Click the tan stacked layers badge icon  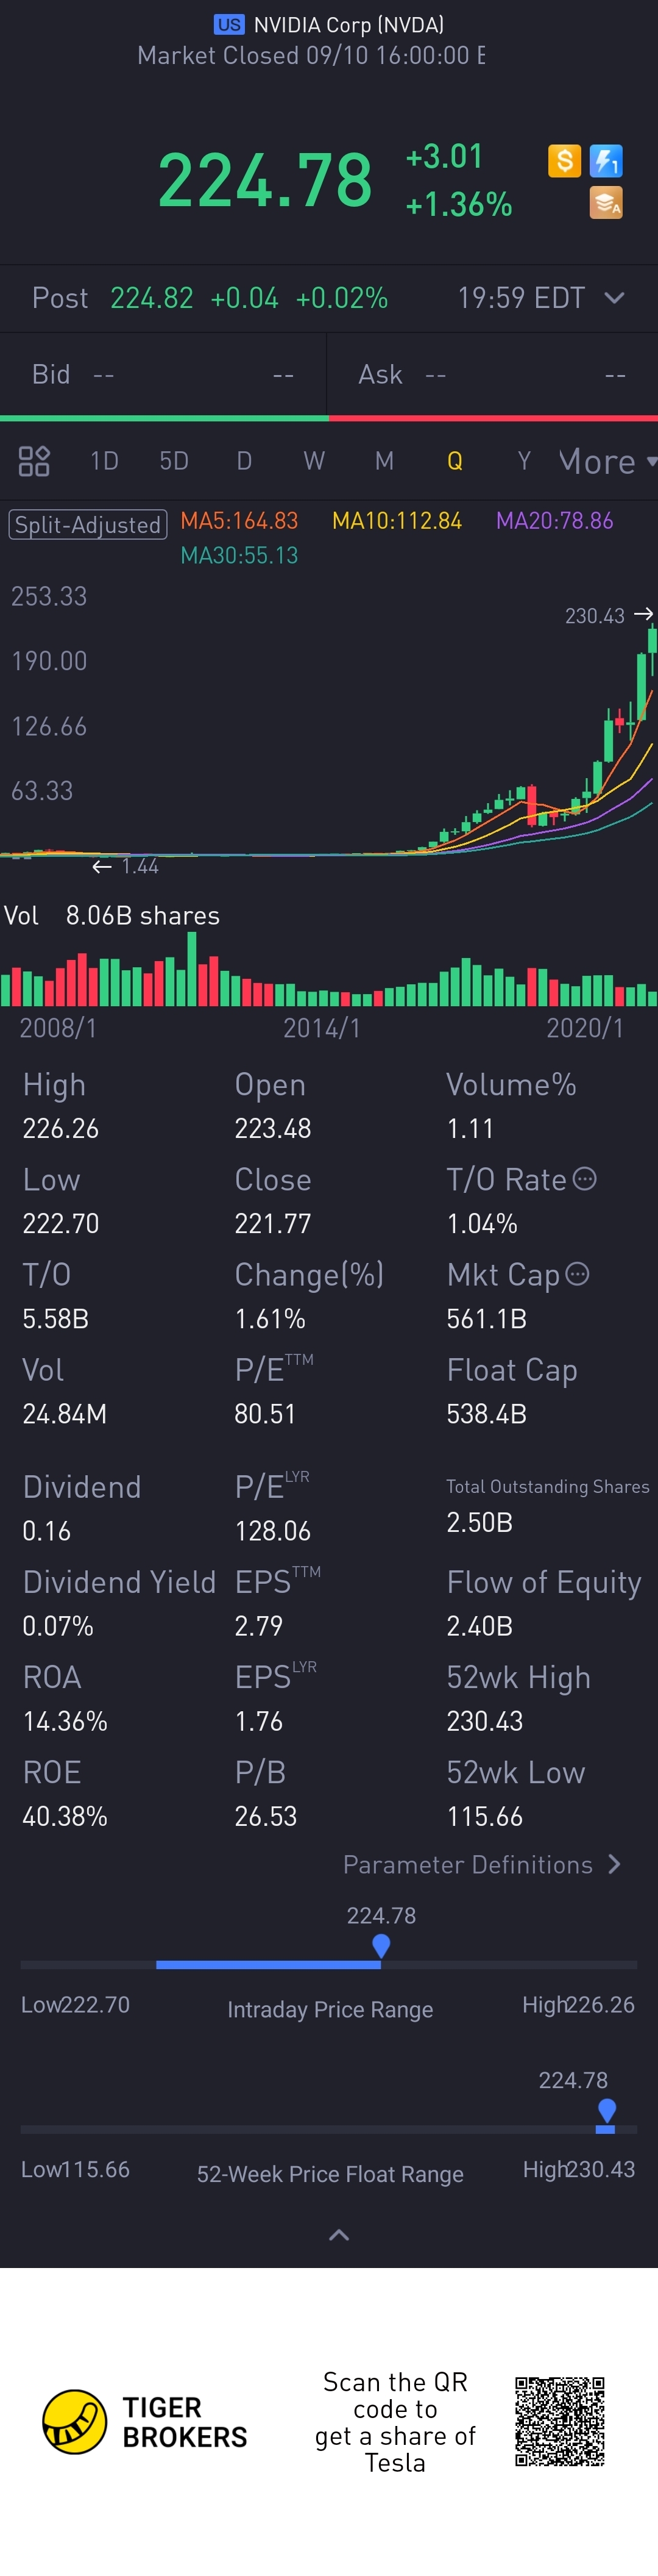tap(606, 203)
